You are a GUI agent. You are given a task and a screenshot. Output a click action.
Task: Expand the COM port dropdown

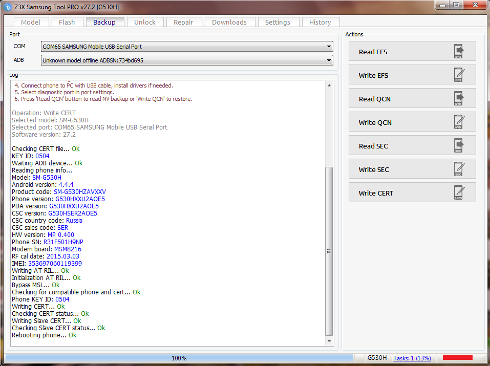[x=329, y=47]
